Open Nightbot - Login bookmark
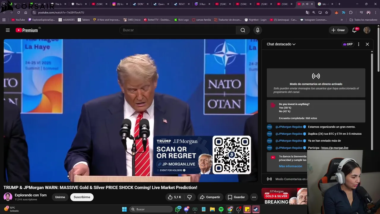Image resolution: width=380 pixels, height=214 pixels. pyautogui.click(x=256, y=20)
